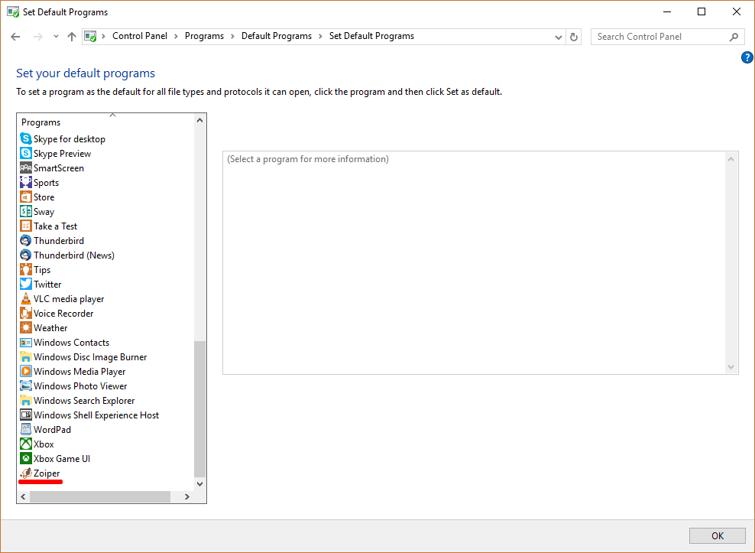
Task: Click the Twitter bird icon
Action: (26, 285)
